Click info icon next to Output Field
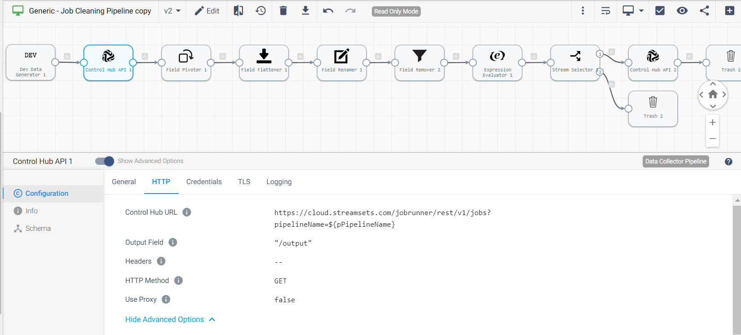The image size is (741, 335). [x=173, y=242]
